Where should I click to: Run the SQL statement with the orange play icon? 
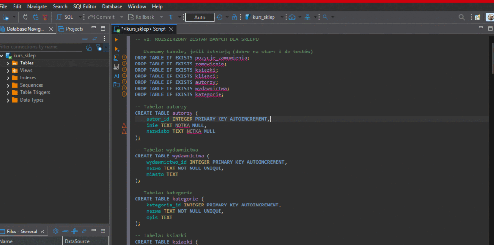[117, 39]
